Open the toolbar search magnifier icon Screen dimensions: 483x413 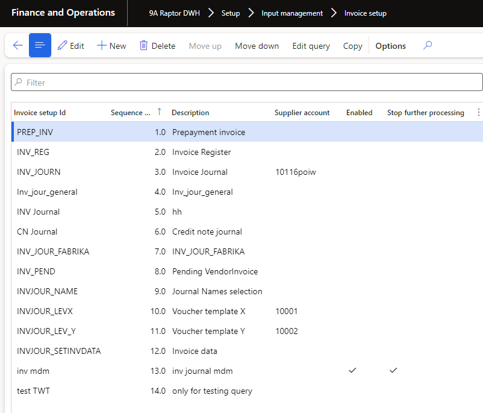[428, 45]
